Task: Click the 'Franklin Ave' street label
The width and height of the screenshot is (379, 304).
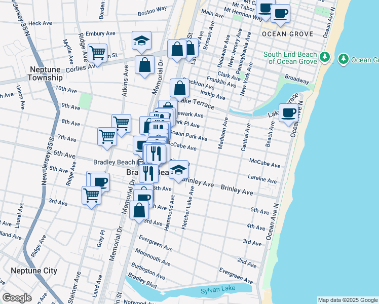Action: coord(221,82)
